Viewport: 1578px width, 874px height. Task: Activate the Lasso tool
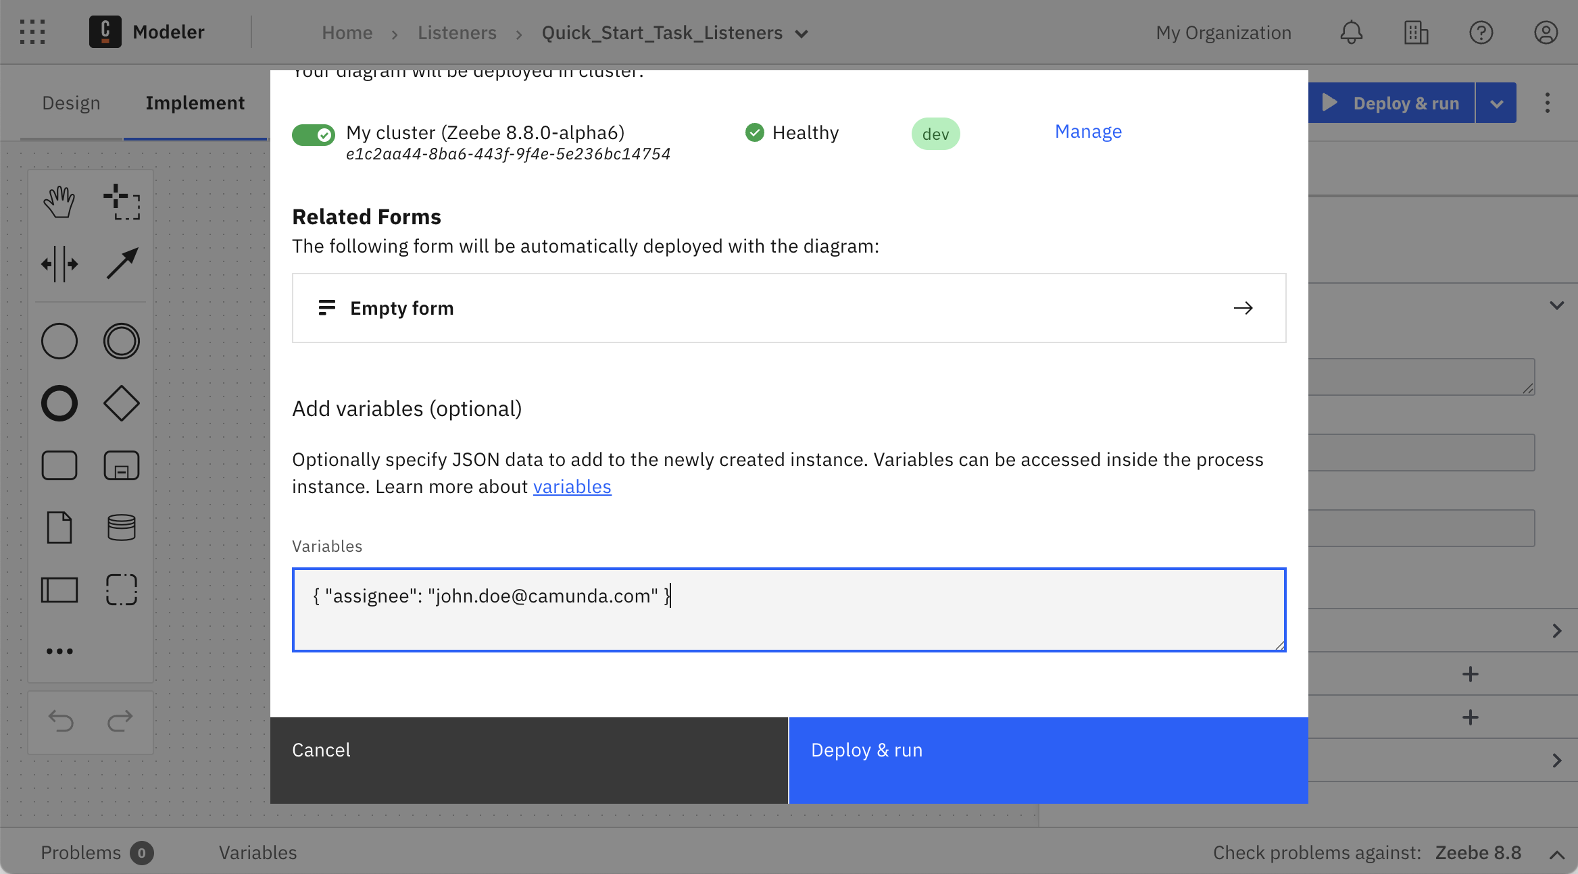click(122, 201)
